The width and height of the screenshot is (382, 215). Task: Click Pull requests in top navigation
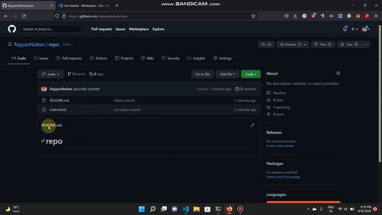101,29
